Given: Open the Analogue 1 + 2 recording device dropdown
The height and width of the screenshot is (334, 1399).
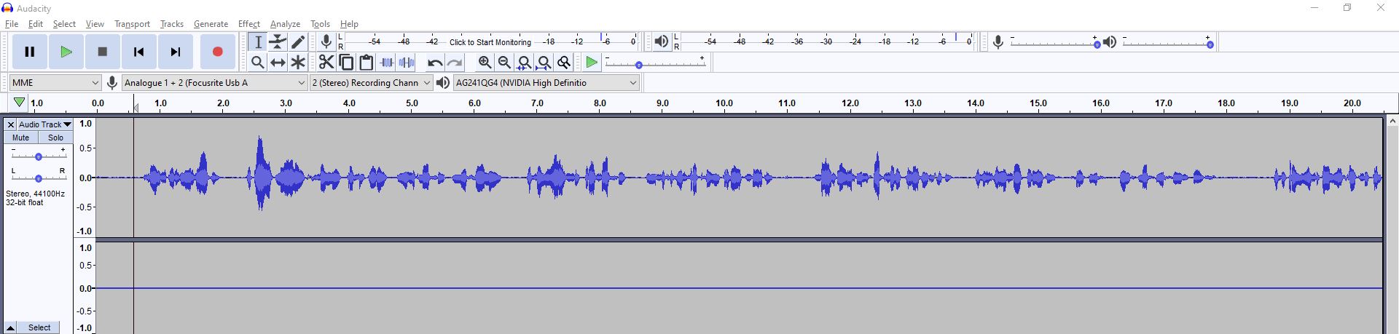Looking at the screenshot, I should coord(214,83).
